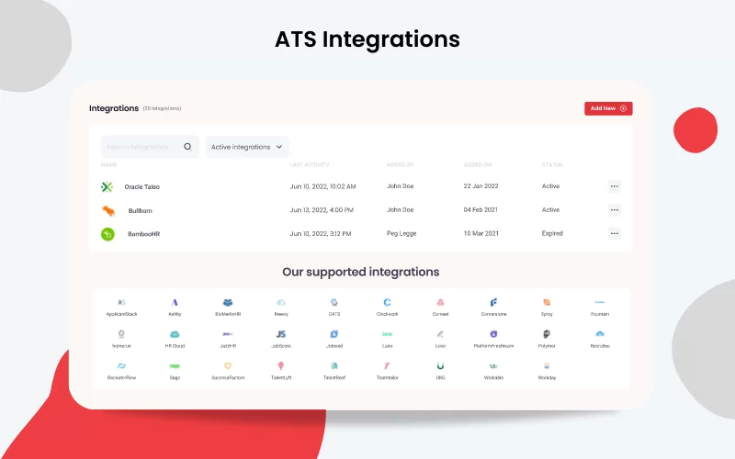The height and width of the screenshot is (459, 735).
Task: Select the Cornerstone integration icon
Action: pyautogui.click(x=493, y=303)
